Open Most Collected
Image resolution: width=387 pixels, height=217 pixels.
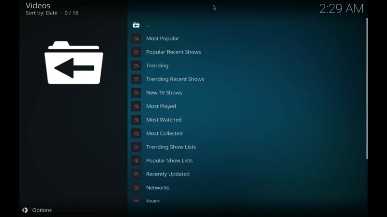164,134
